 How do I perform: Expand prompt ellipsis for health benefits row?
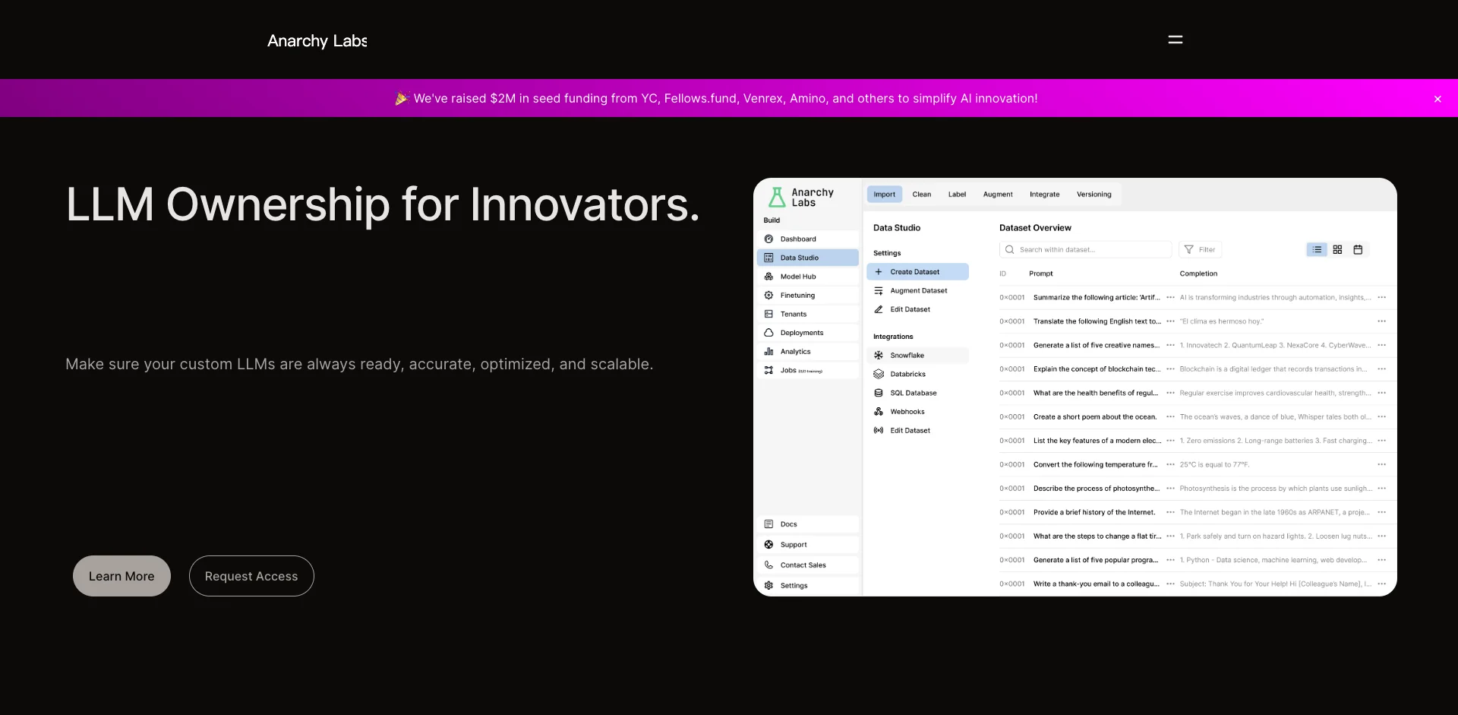tap(1170, 393)
